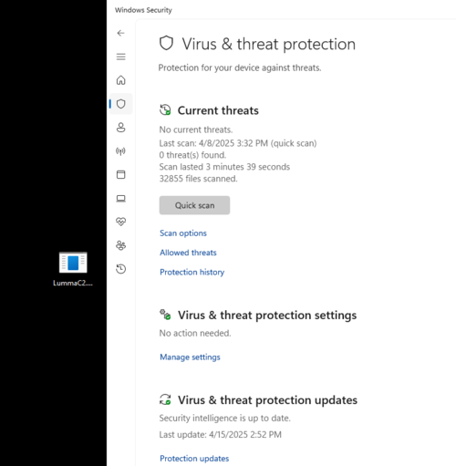This screenshot has height=466, width=456.
Task: Open the Home icon in sidebar
Action: click(x=120, y=80)
